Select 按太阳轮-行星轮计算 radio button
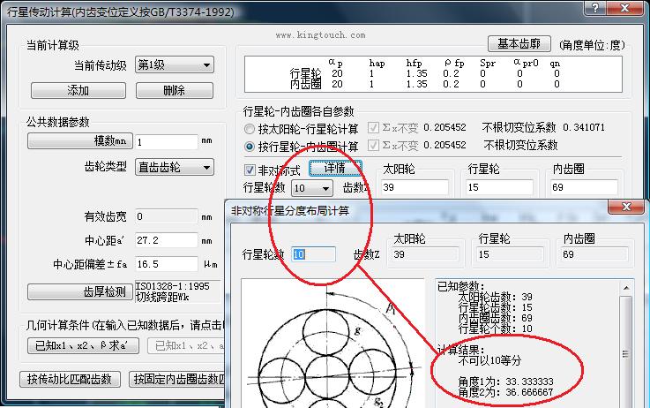 [x=249, y=129]
